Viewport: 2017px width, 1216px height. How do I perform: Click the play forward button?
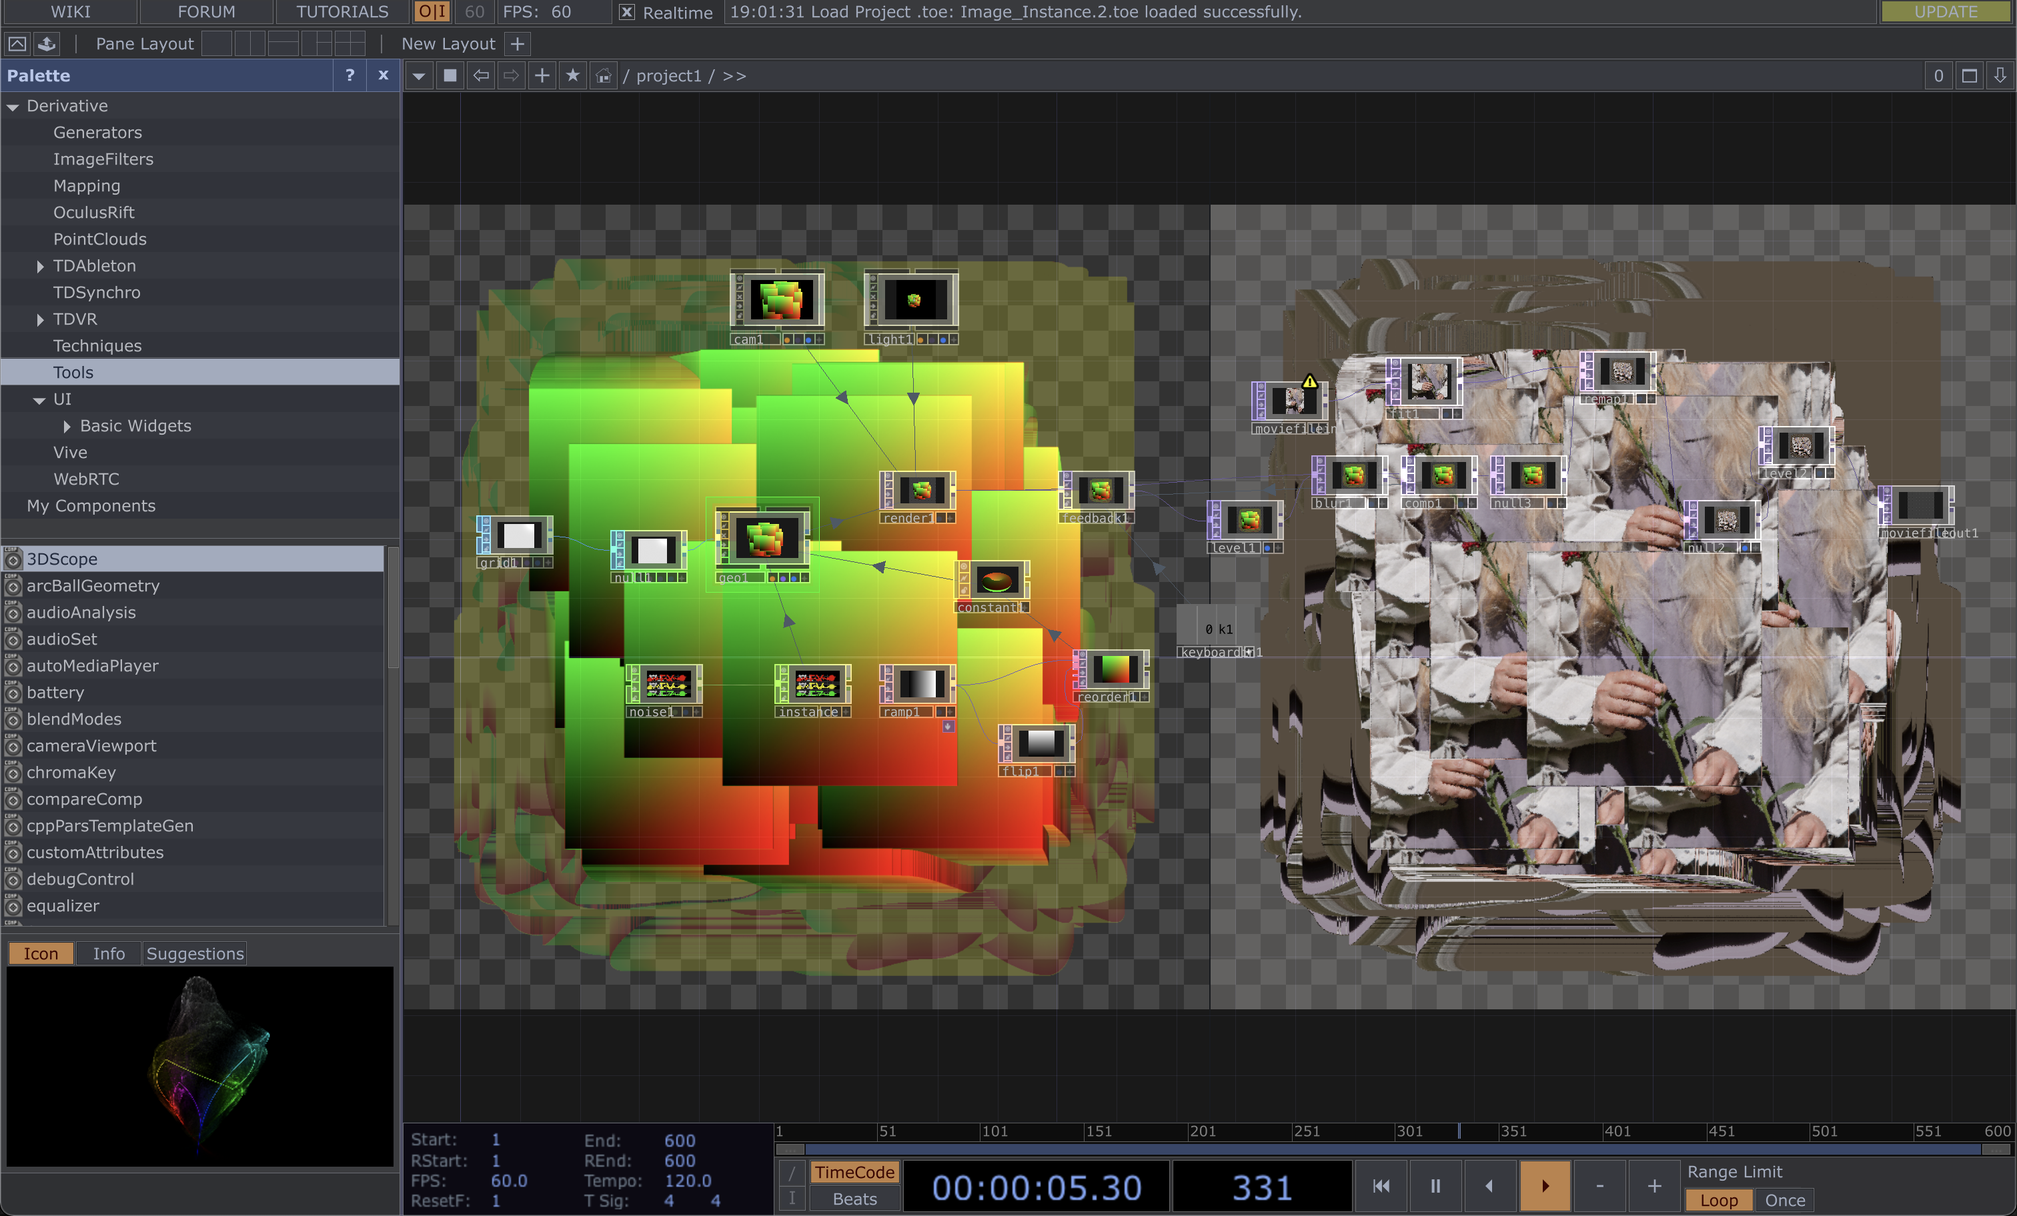(1544, 1186)
